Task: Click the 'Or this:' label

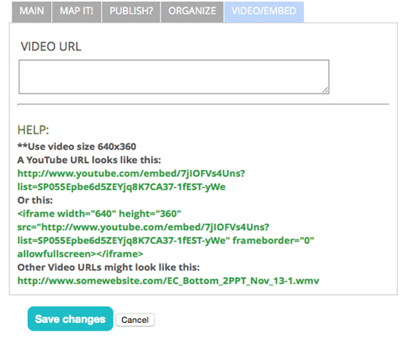Action: [x=35, y=200]
